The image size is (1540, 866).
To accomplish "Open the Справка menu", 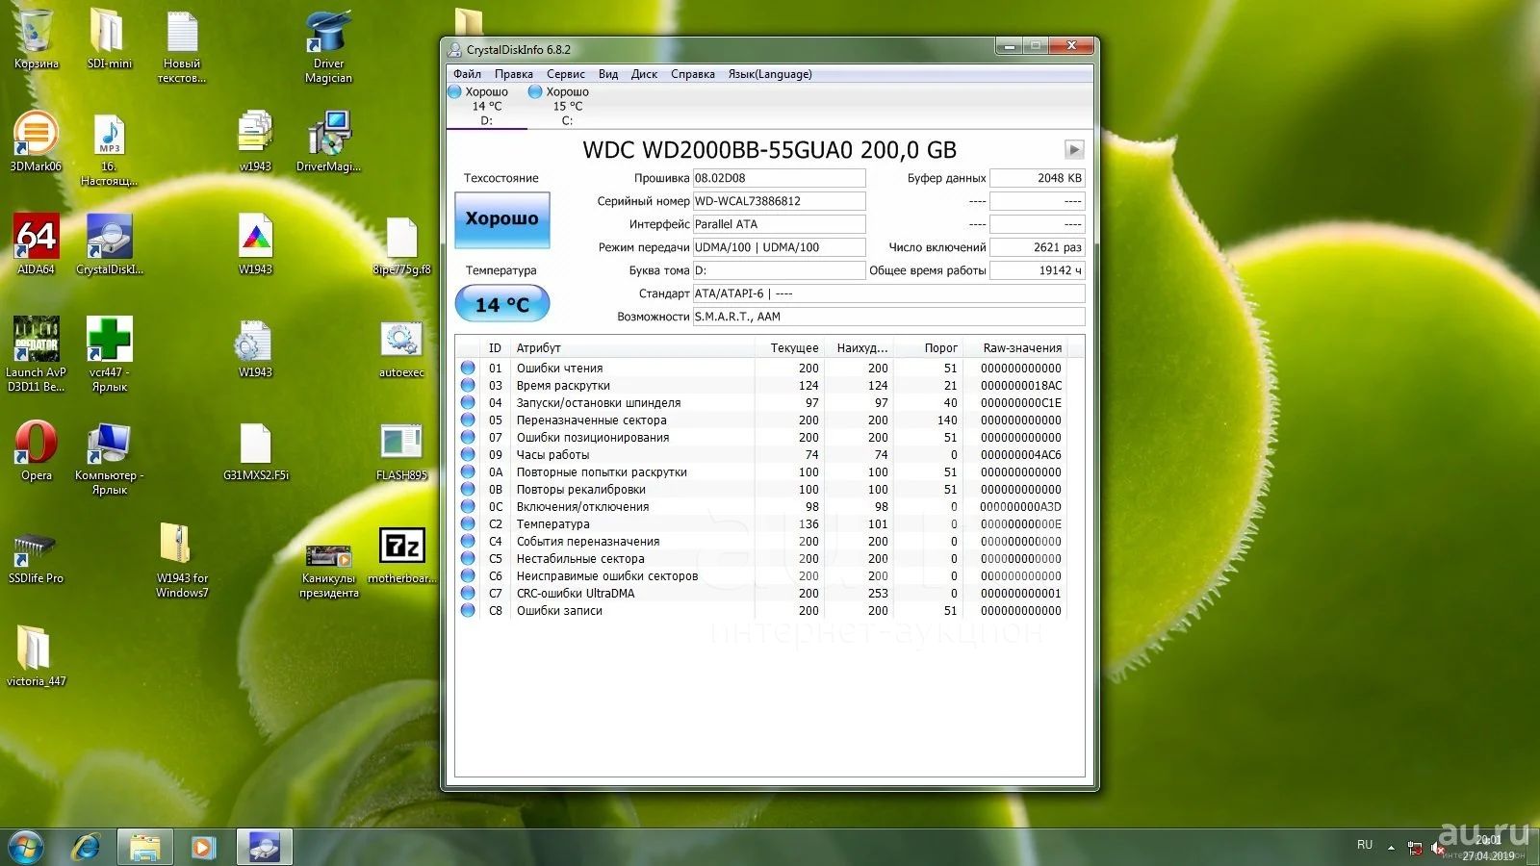I will pos(692,74).
